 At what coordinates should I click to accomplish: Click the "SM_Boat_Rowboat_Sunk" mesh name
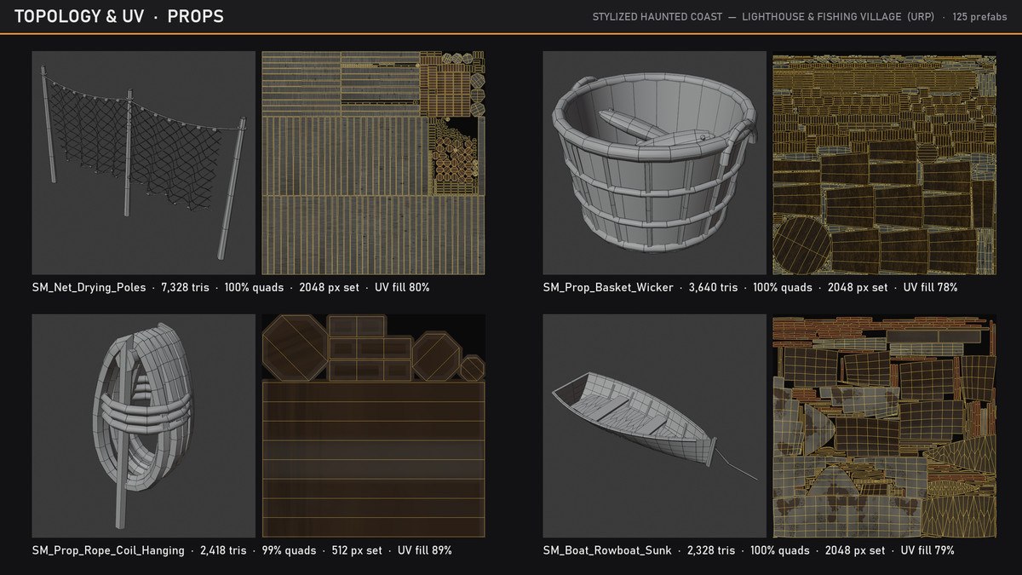pos(607,551)
